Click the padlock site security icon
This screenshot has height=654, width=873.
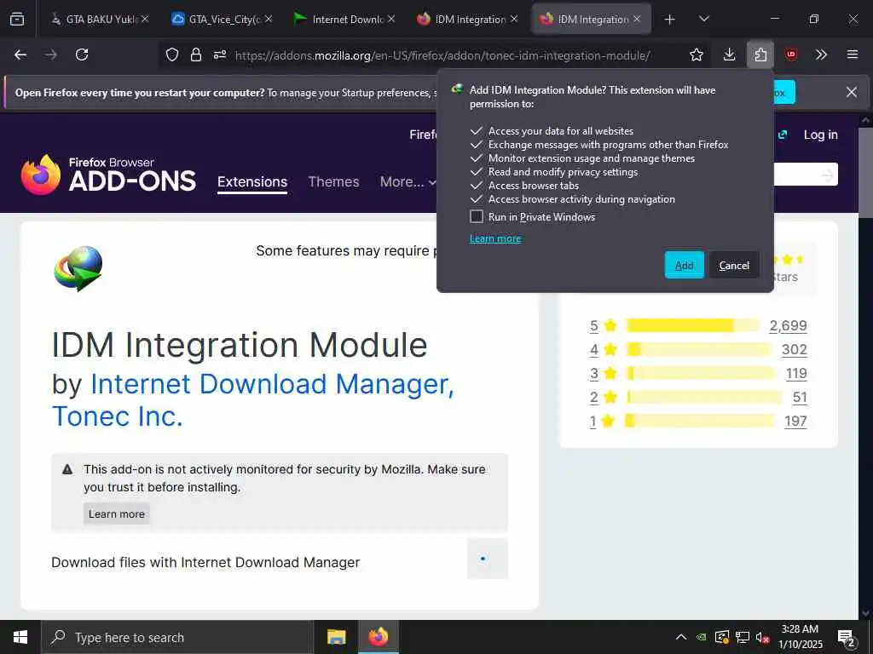[x=195, y=54]
